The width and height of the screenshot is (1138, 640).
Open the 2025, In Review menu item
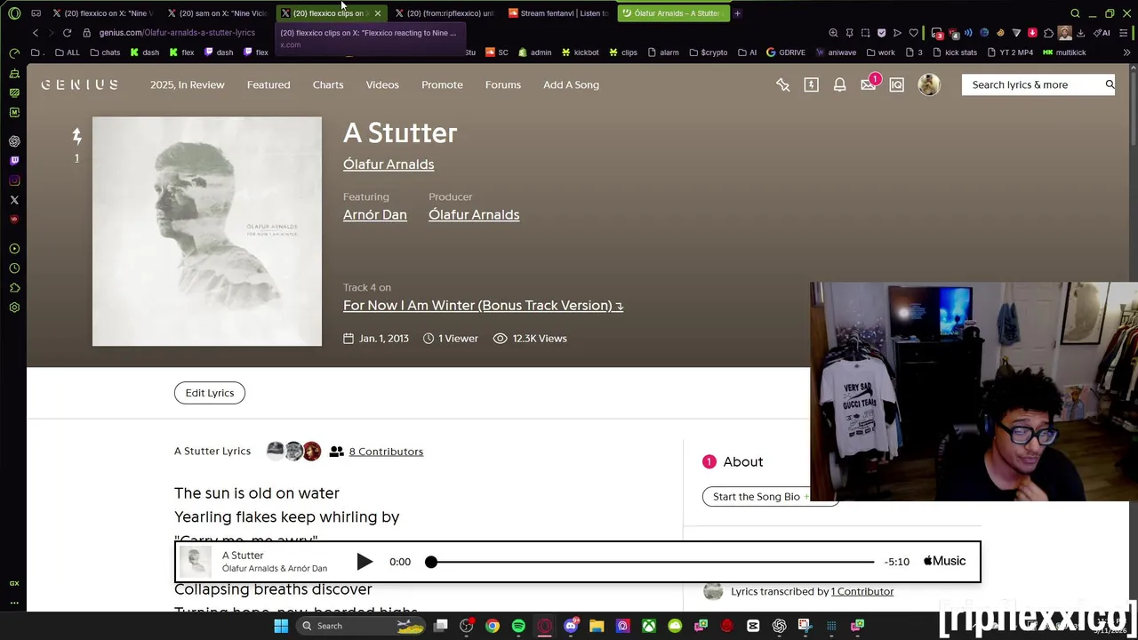(x=187, y=84)
